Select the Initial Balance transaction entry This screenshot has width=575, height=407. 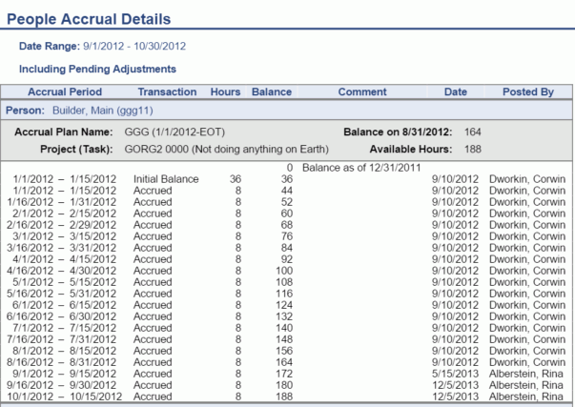[166, 179]
